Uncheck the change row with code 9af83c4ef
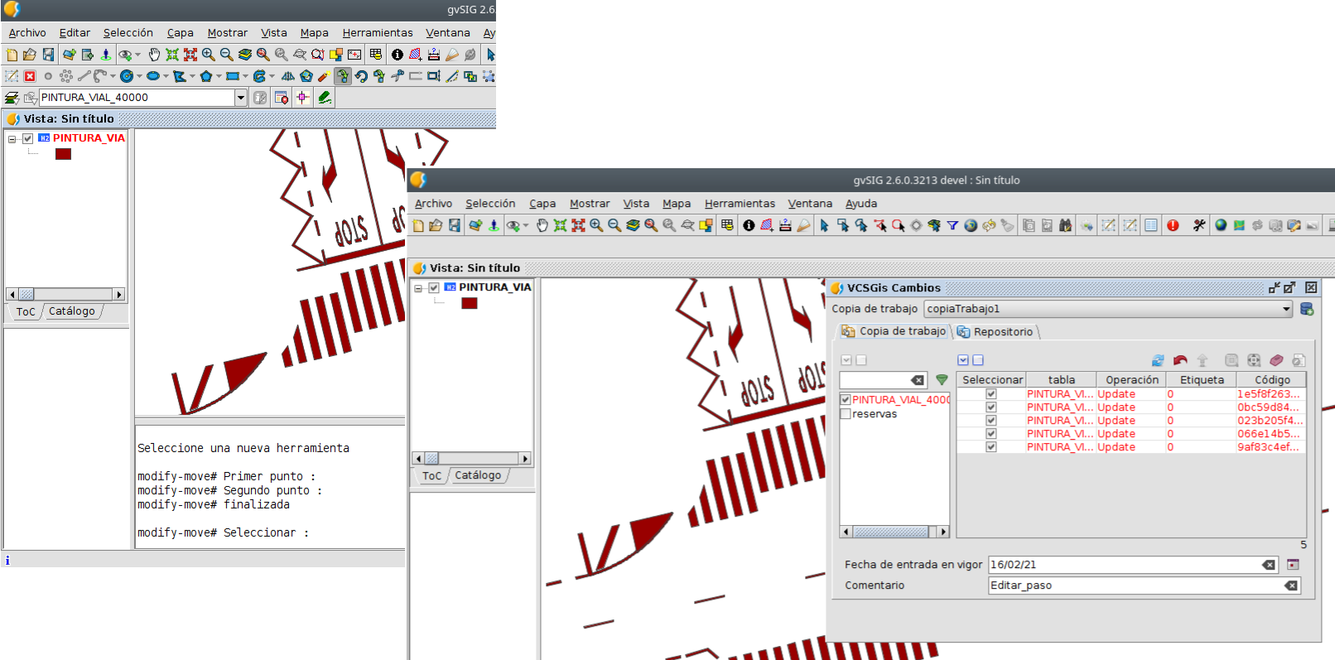 (991, 447)
